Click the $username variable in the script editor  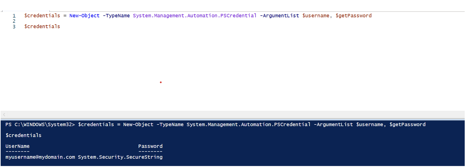(316, 16)
